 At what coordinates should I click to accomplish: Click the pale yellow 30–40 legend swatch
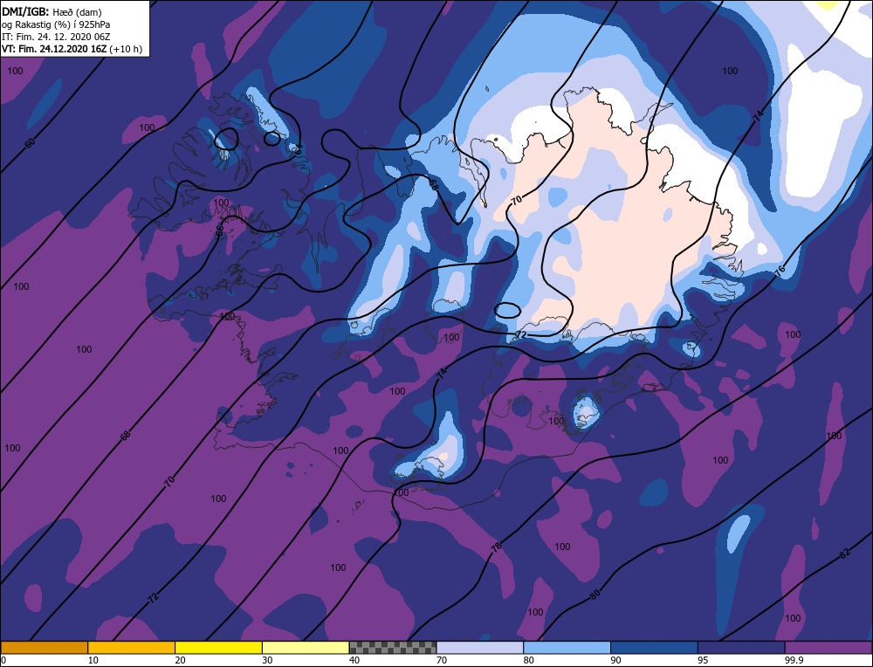tap(306, 648)
